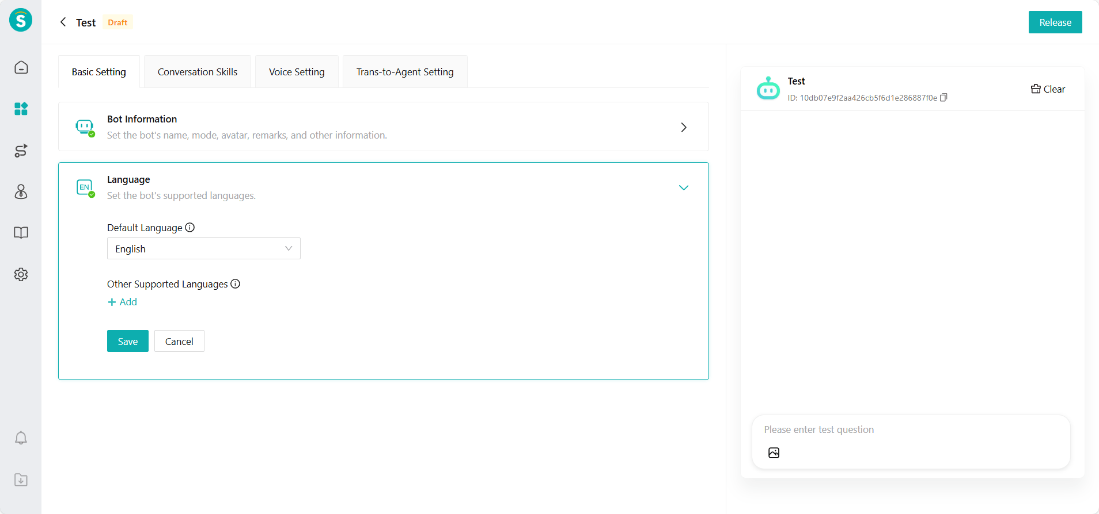Open notifications bell icon
Image resolution: width=1099 pixels, height=514 pixels.
(21, 438)
